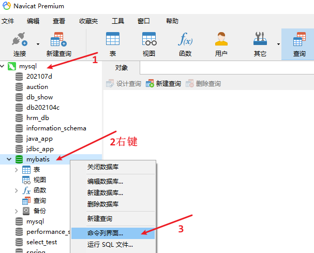
Task: Select the fx Functions icon in tree
Action: (x=26, y=190)
